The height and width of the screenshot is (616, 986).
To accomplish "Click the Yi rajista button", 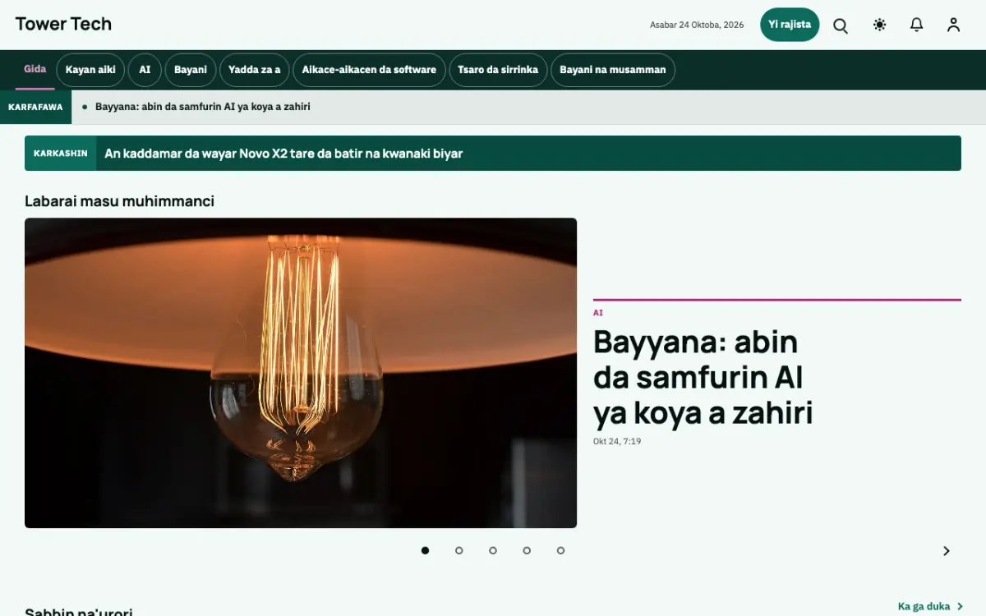I will (x=790, y=25).
